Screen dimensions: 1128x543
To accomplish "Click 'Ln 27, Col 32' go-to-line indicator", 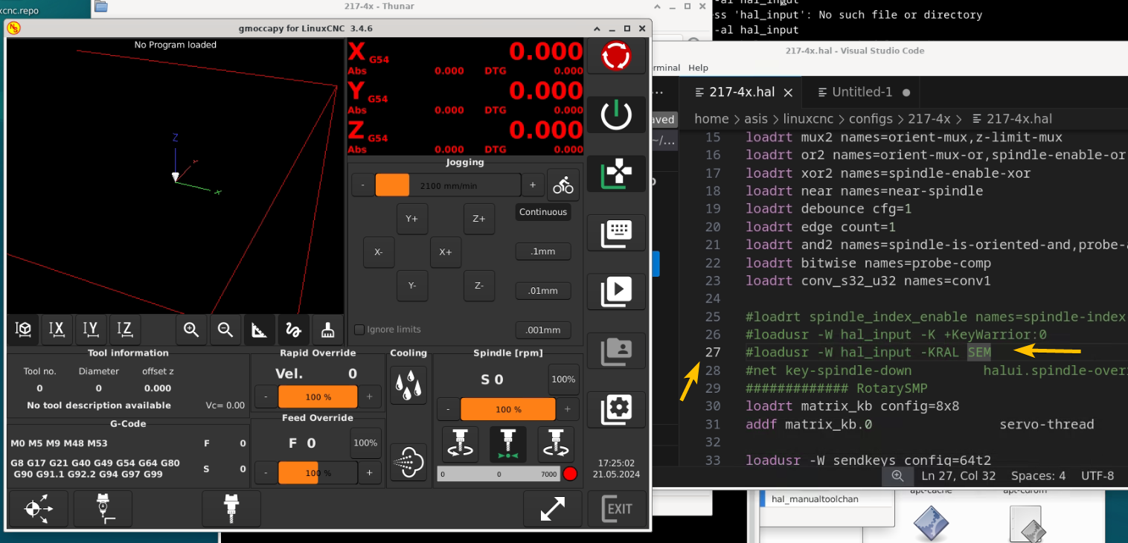I will [958, 476].
